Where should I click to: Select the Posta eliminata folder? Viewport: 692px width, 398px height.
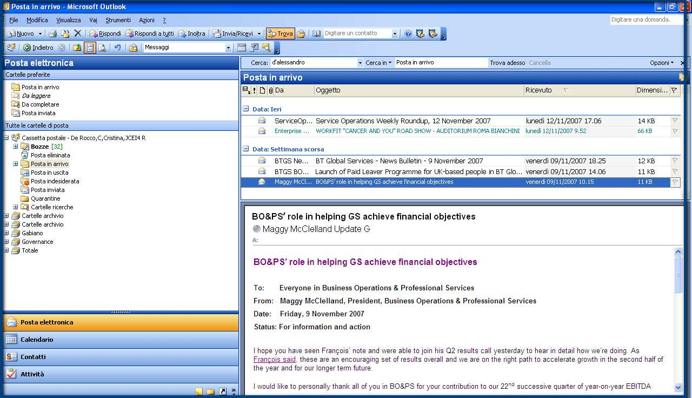click(50, 155)
